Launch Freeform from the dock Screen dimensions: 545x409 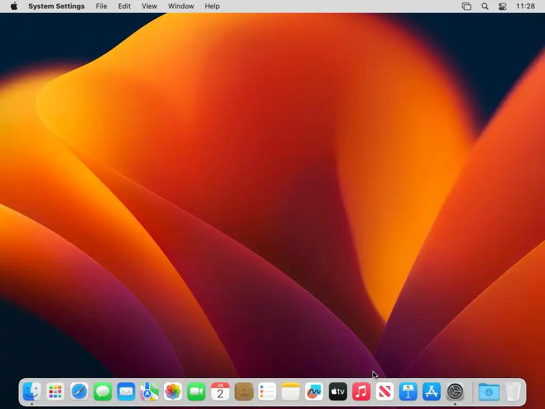pos(314,391)
